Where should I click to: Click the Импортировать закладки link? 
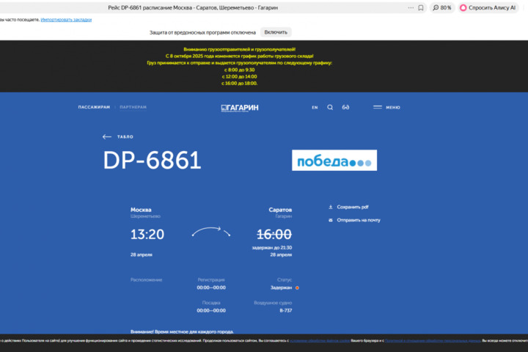[x=66, y=20]
